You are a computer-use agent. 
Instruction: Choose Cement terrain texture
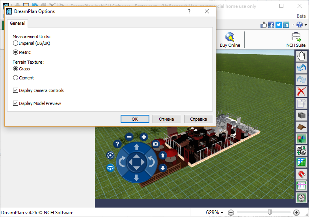click(16, 78)
